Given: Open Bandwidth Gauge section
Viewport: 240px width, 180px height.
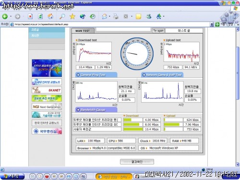Looking at the screenshot, I should pos(96,110).
